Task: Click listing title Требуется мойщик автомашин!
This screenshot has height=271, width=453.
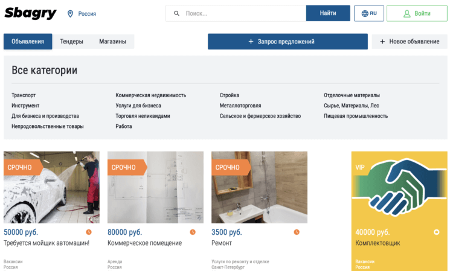Action: coord(47,243)
